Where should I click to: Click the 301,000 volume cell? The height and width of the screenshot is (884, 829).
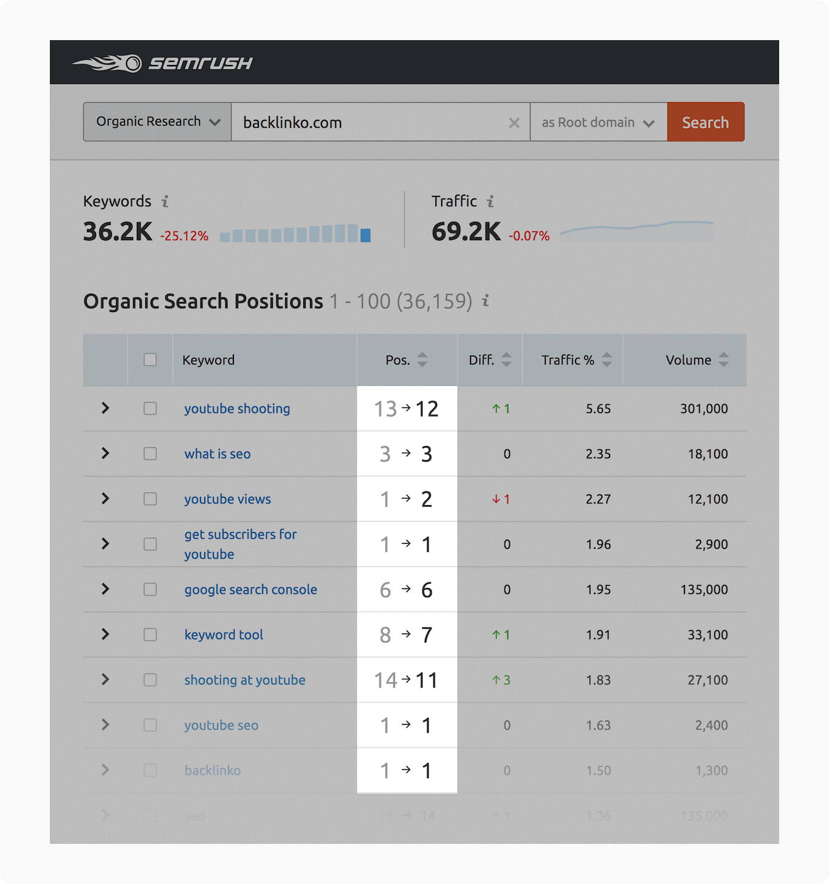pos(704,409)
